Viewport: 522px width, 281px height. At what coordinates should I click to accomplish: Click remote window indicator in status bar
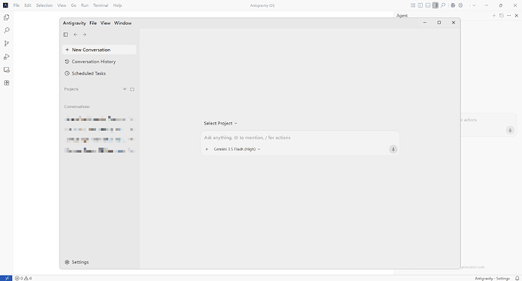(x=6, y=278)
